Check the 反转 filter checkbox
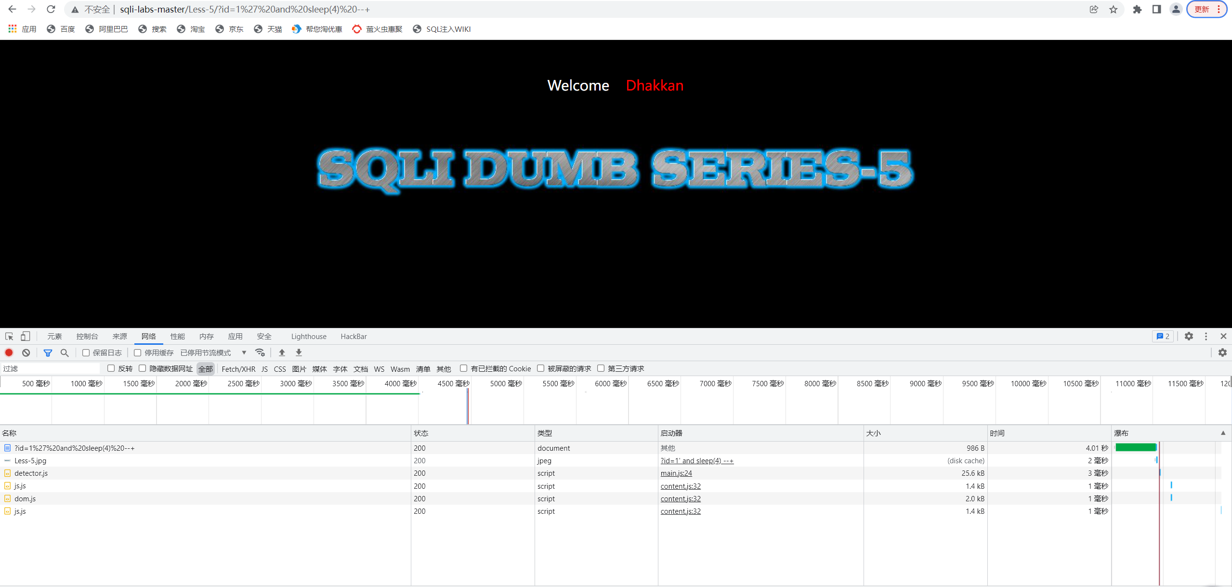 111,368
